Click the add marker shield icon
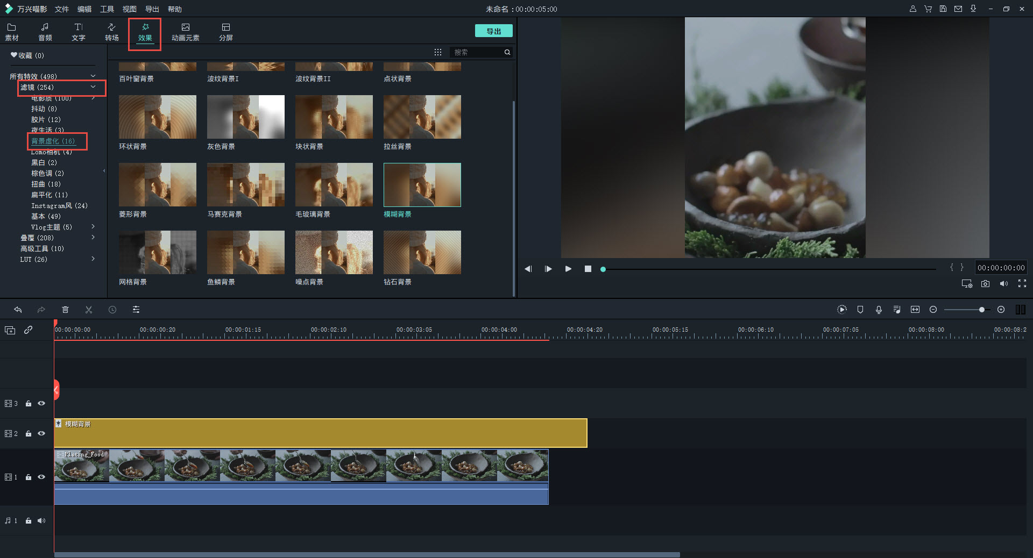Screen dimensions: 1033x558 point(860,310)
